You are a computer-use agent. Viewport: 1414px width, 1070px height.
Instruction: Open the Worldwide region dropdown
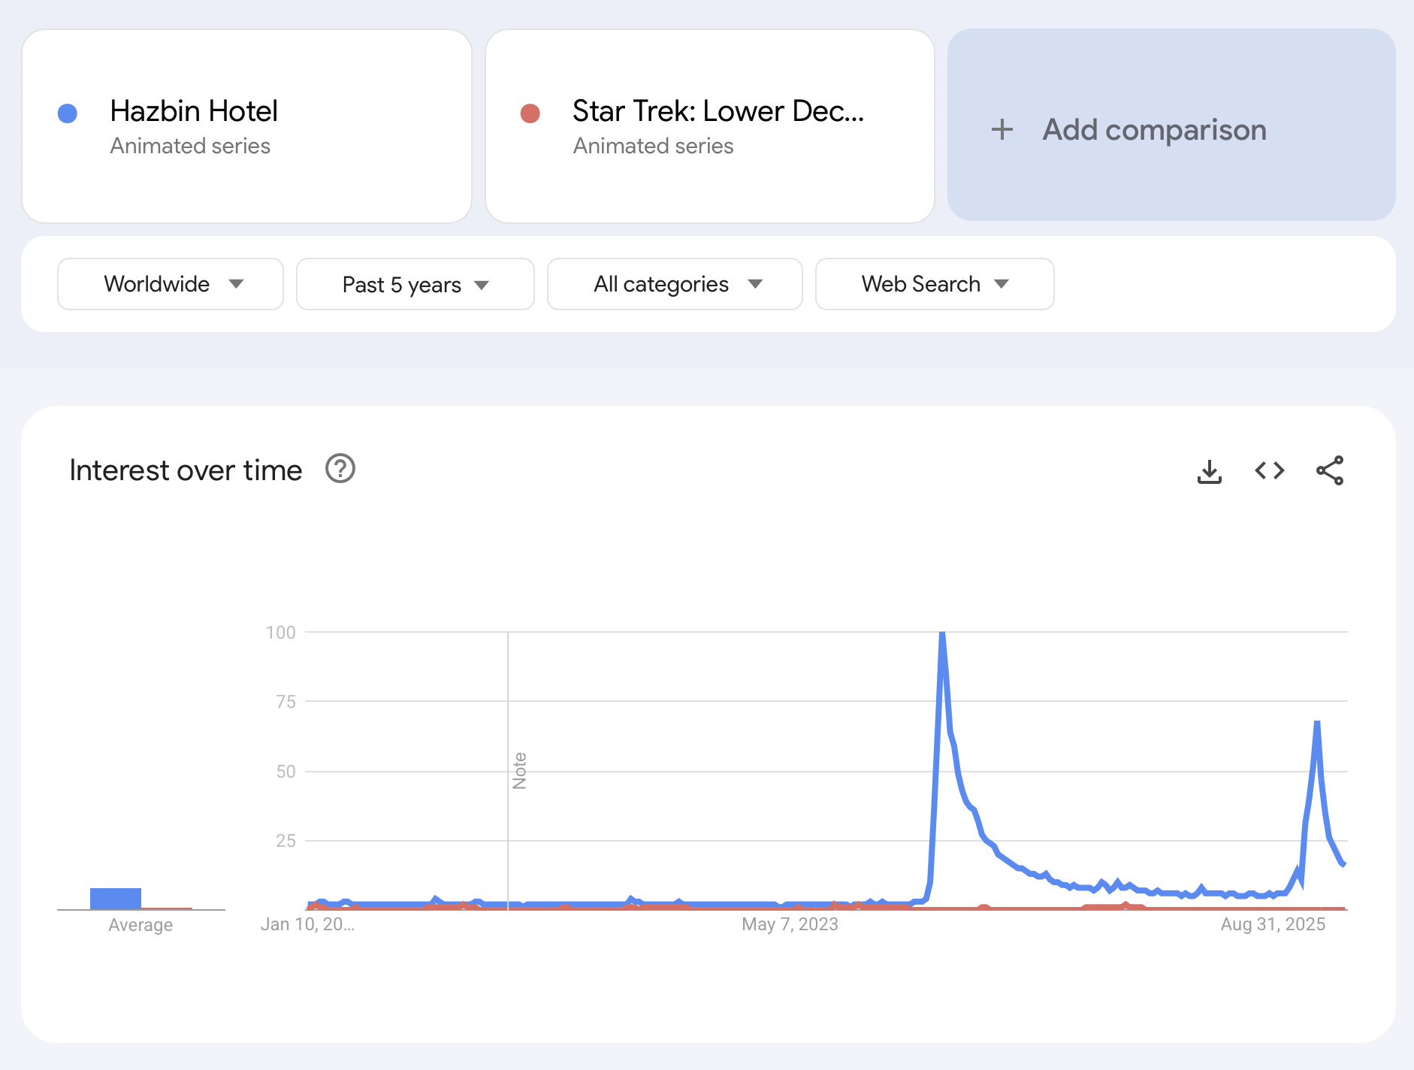[171, 284]
